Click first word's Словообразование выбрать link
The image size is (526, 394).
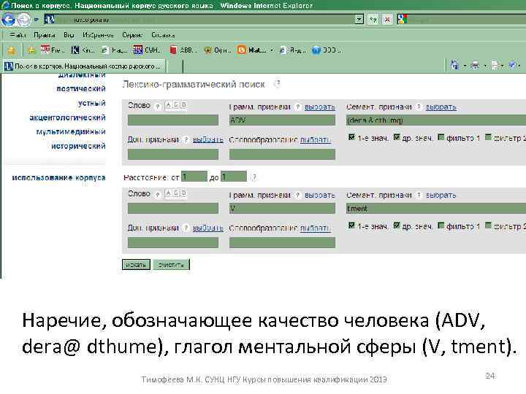pyautogui.click(x=315, y=139)
